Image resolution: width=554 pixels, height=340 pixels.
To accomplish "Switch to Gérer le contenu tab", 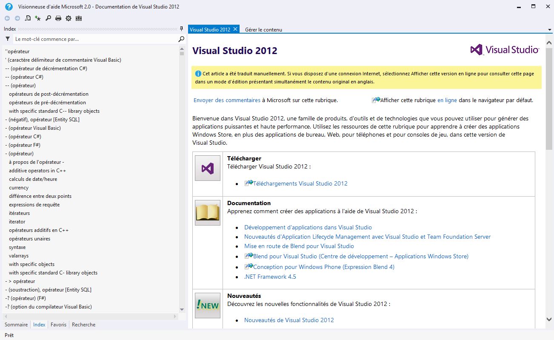I will pyautogui.click(x=263, y=30).
